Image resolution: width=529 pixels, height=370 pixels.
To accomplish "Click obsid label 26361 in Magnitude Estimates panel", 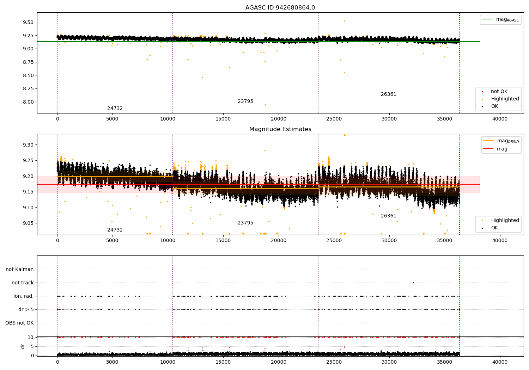I will pyautogui.click(x=389, y=216).
